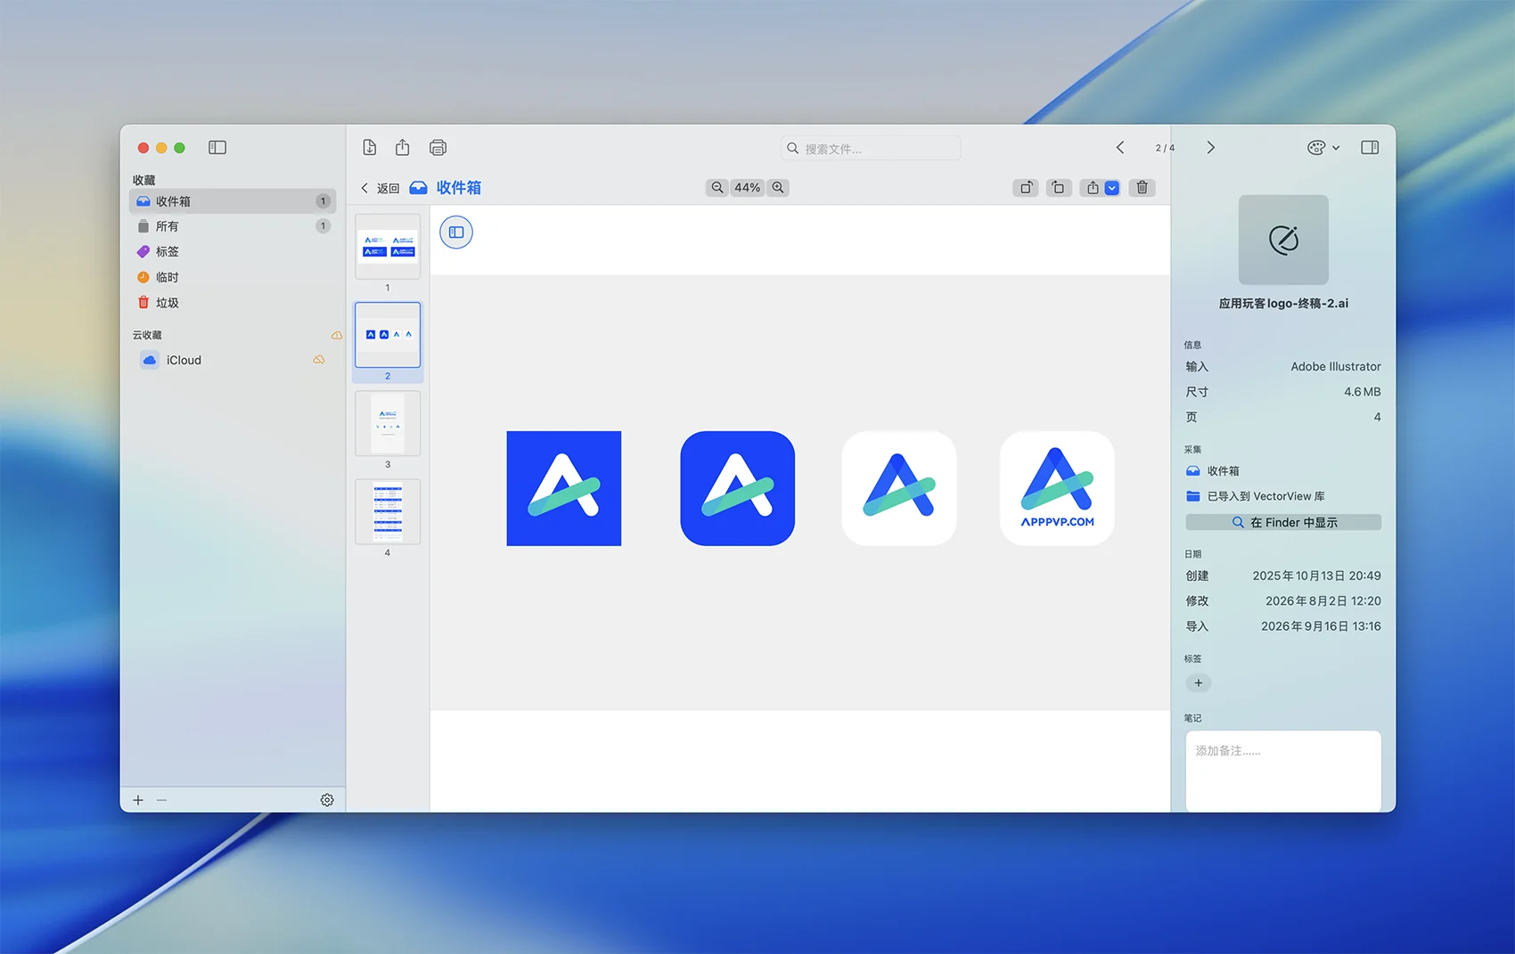Delete file with the trash icon
Screen dimensions: 1515x954
tap(1142, 188)
